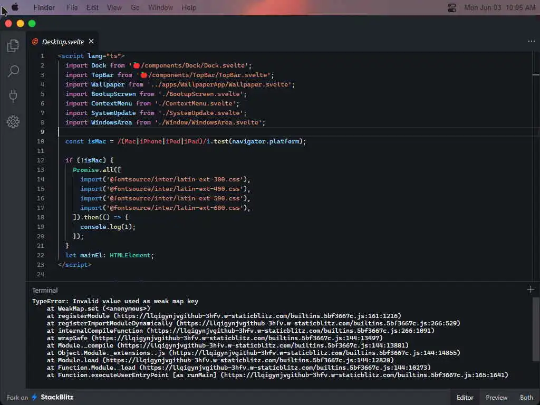Viewport: 540px width, 405px height.
Task: Open the Apple menu
Action: 15,7
